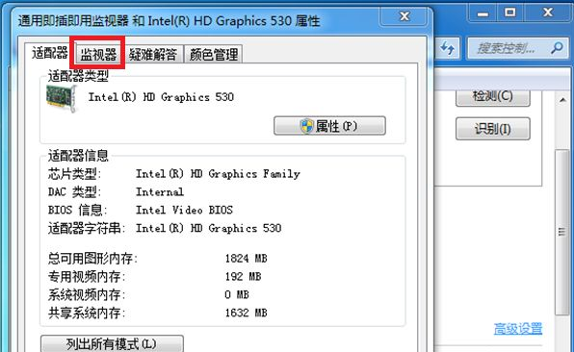Viewport: 574px width, 352px height.
Task: Click the search magnifier icon
Action: 557,48
